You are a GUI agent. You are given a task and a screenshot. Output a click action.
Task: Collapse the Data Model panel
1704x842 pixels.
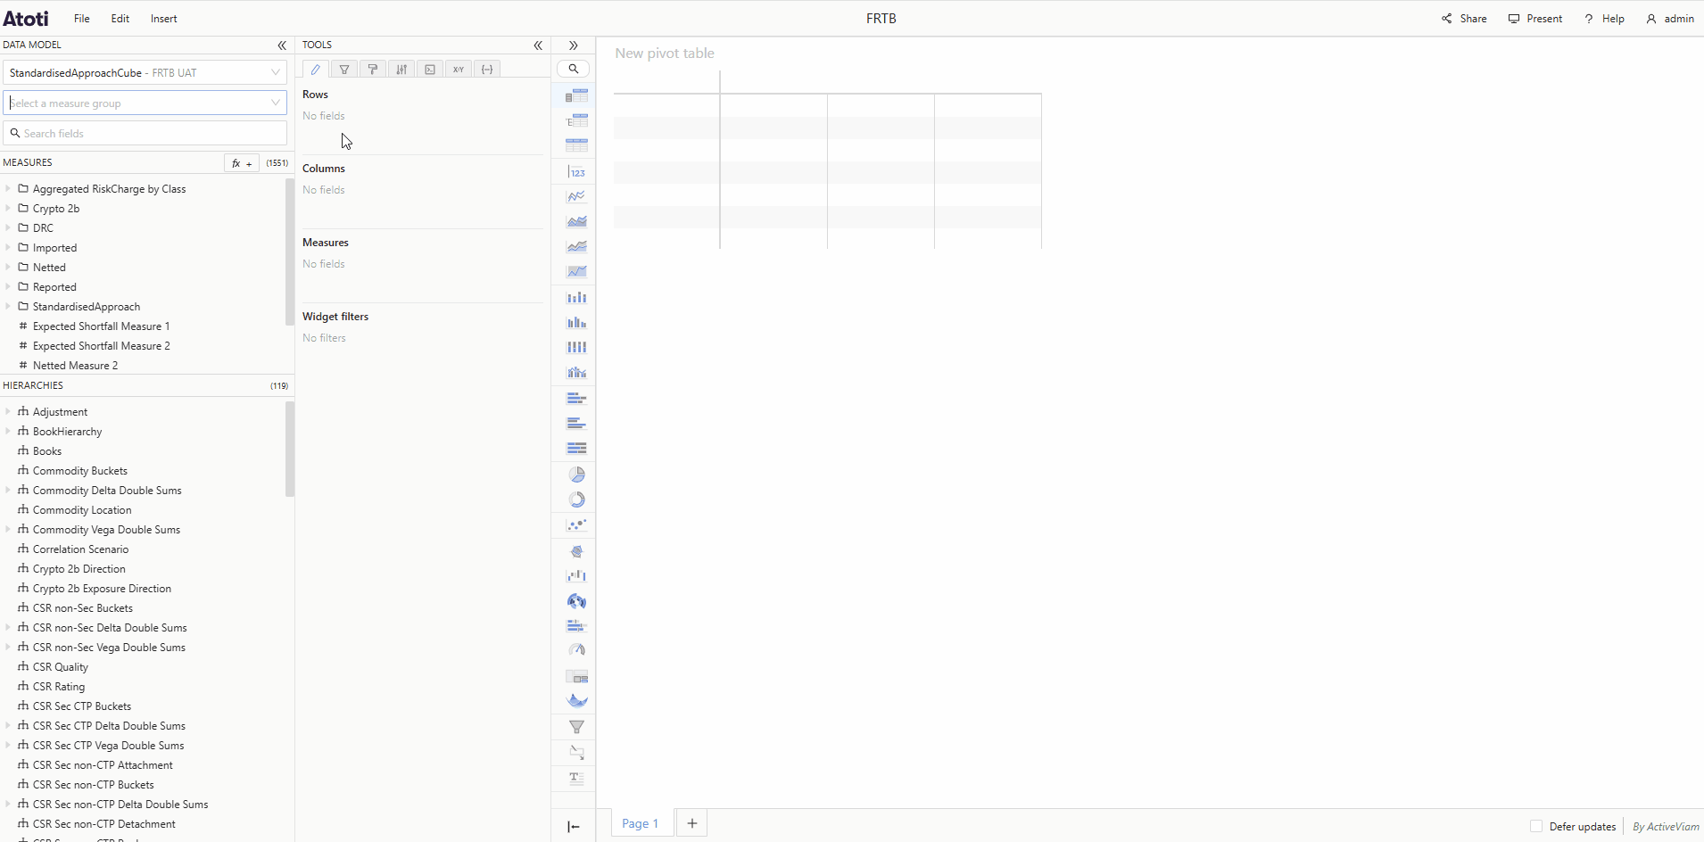(x=282, y=45)
